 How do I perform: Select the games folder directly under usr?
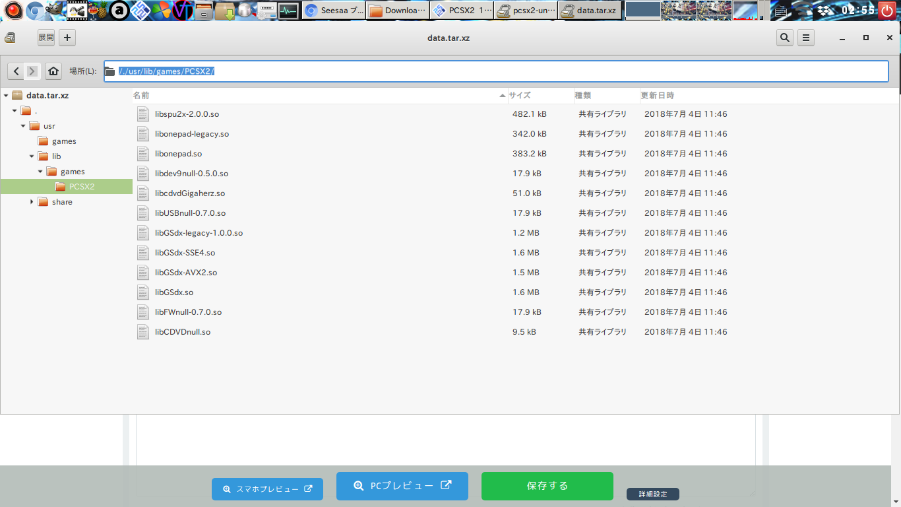[64, 141]
